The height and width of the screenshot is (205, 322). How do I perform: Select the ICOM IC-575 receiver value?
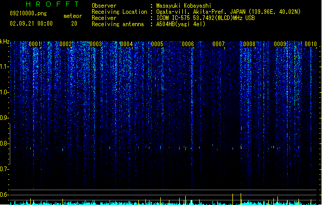[205, 18]
